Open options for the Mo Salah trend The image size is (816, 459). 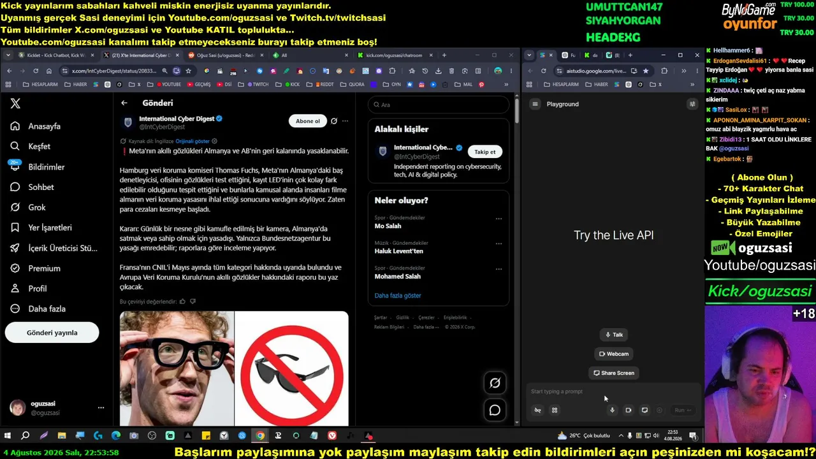pos(499,218)
